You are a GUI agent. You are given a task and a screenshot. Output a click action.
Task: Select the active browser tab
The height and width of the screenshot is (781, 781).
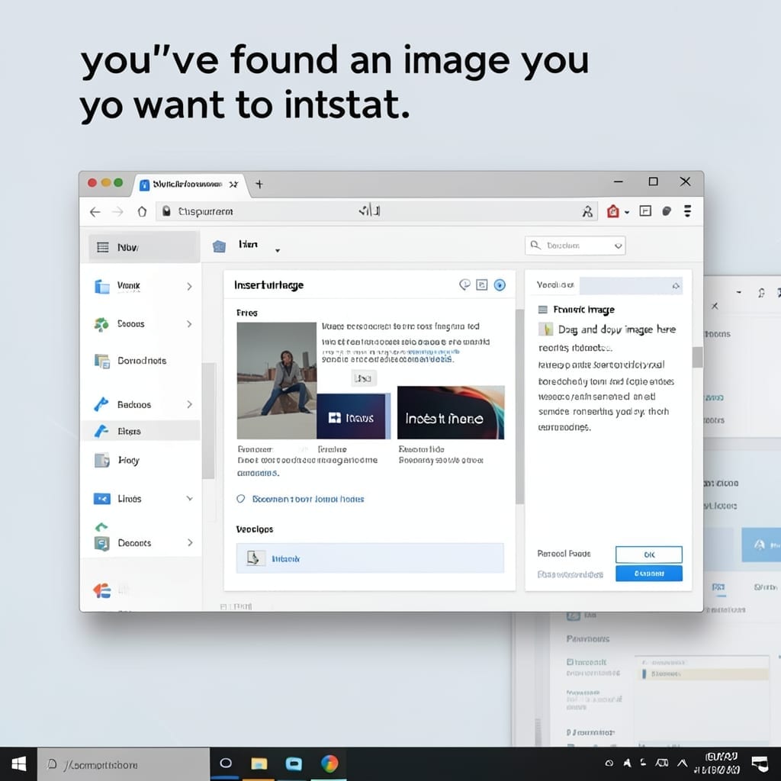[189, 185]
